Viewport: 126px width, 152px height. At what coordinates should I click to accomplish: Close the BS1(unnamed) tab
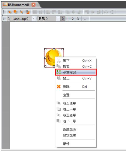click(33, 5)
